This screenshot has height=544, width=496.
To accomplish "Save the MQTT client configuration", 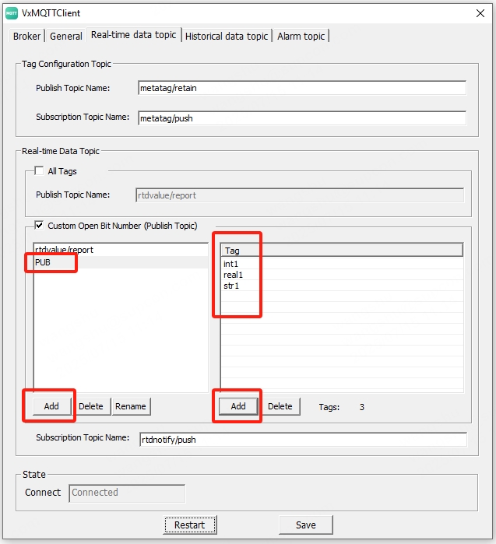I will click(x=306, y=525).
